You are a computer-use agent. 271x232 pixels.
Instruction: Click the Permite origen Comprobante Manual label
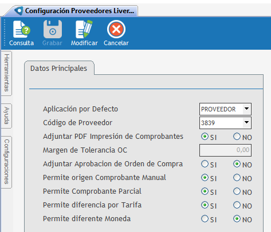click(x=104, y=178)
